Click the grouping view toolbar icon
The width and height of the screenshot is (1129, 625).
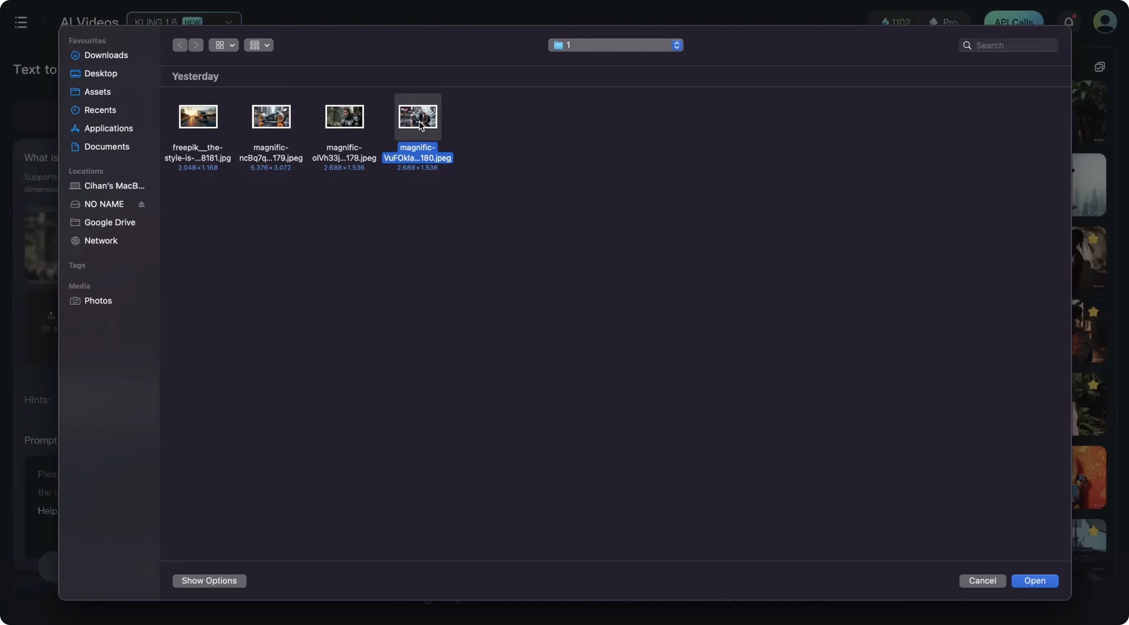(x=255, y=45)
